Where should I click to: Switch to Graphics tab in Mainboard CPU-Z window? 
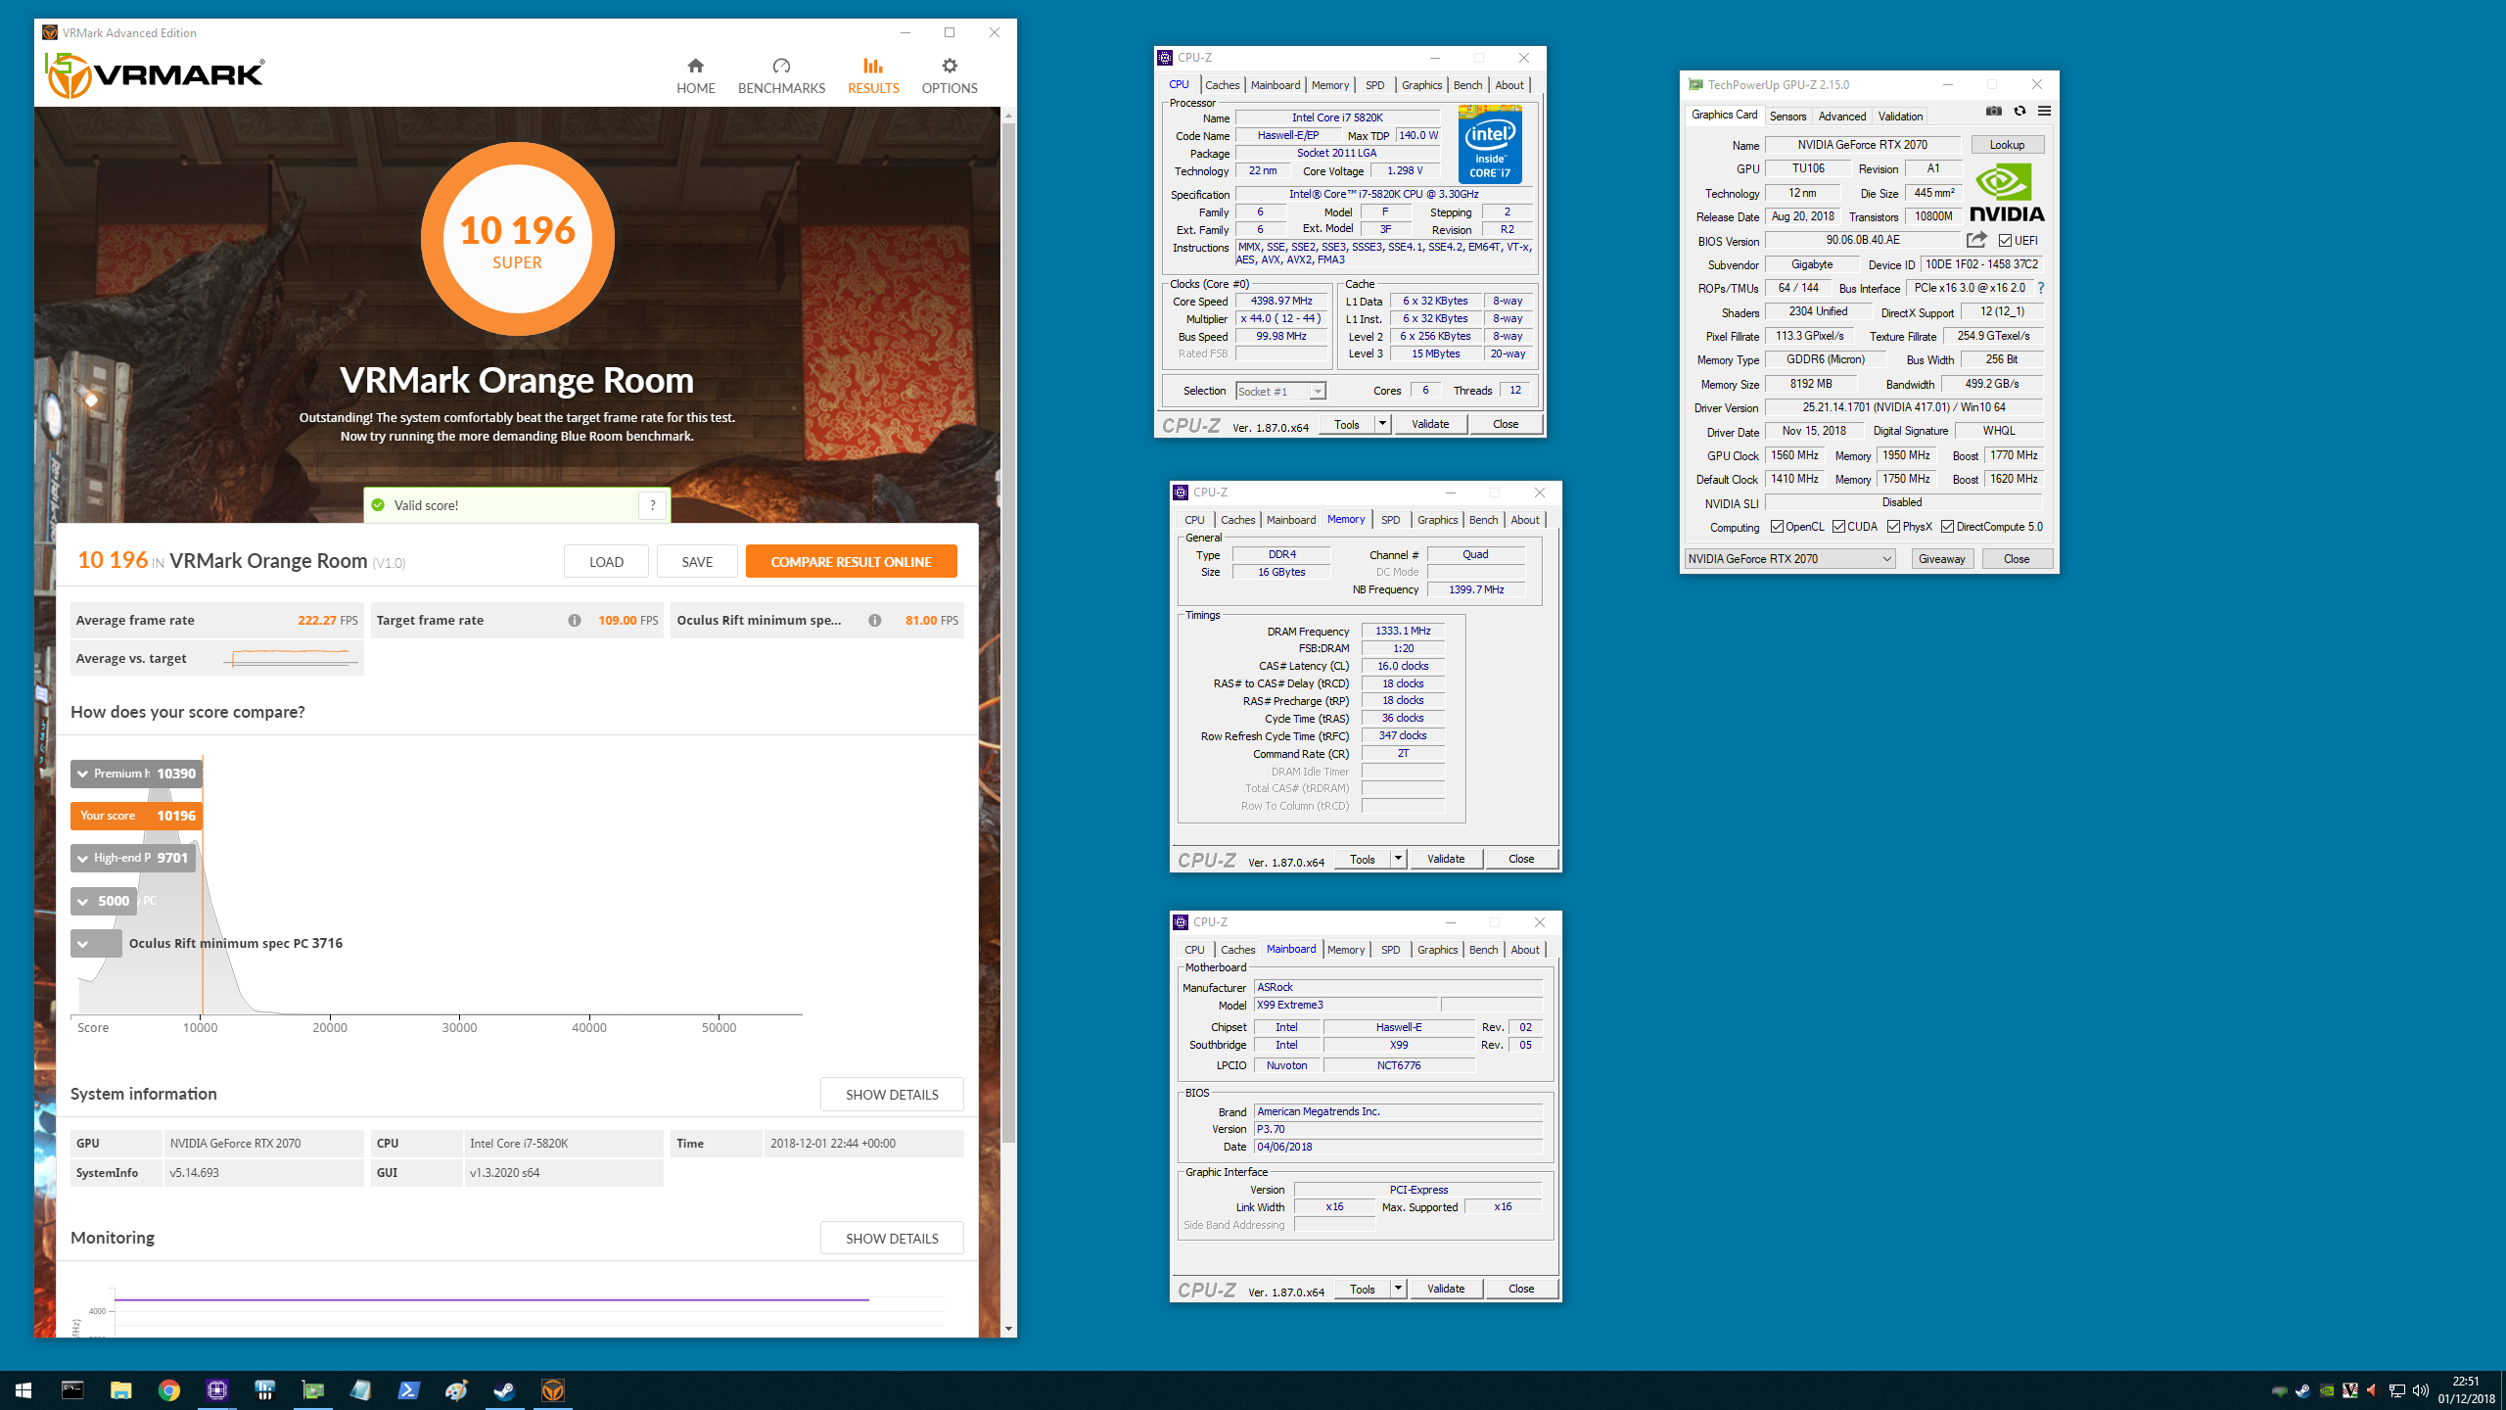click(1437, 950)
